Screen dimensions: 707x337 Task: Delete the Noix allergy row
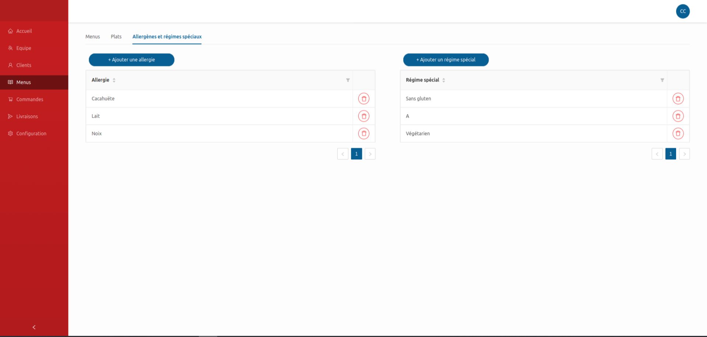tap(364, 133)
